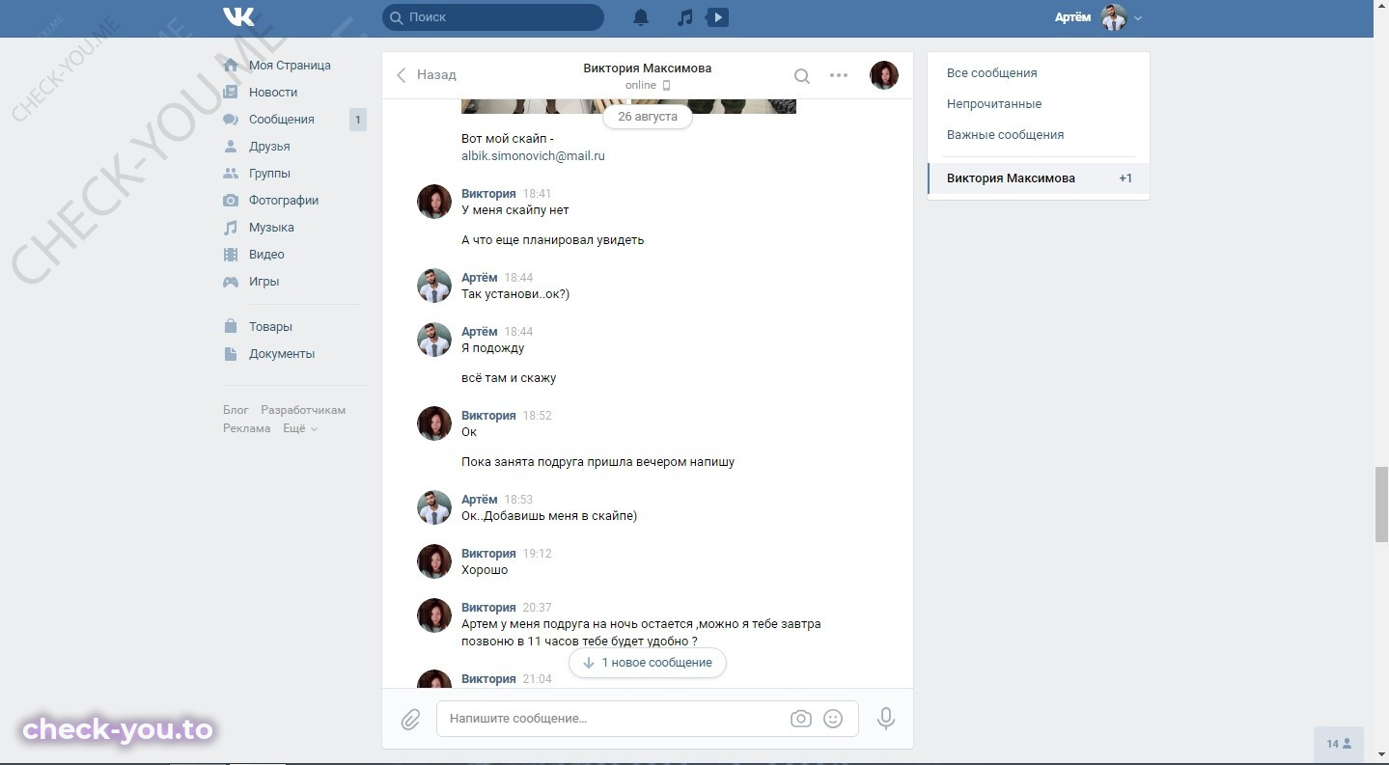Viewport: 1389px width, 765px height.
Task: Attach a file with the paperclip icon
Action: (410, 719)
